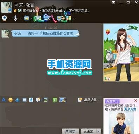Click the 关闭(C) button

coord(71,131)
